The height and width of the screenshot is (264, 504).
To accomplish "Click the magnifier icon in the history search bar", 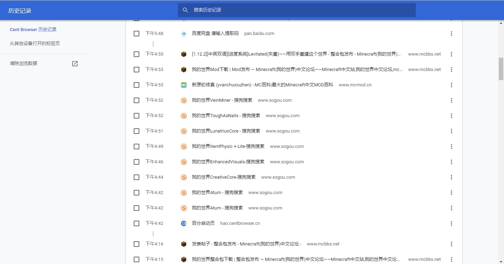I will pyautogui.click(x=185, y=10).
